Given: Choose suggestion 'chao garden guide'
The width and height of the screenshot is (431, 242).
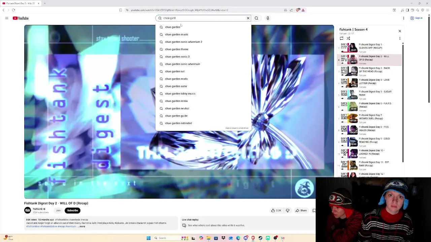Looking at the screenshot, I should click(203, 116).
